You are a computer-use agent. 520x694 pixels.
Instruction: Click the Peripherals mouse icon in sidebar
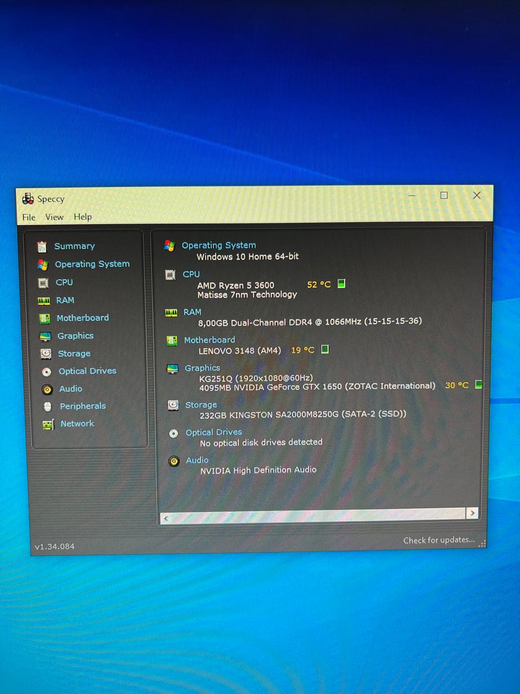click(x=48, y=407)
